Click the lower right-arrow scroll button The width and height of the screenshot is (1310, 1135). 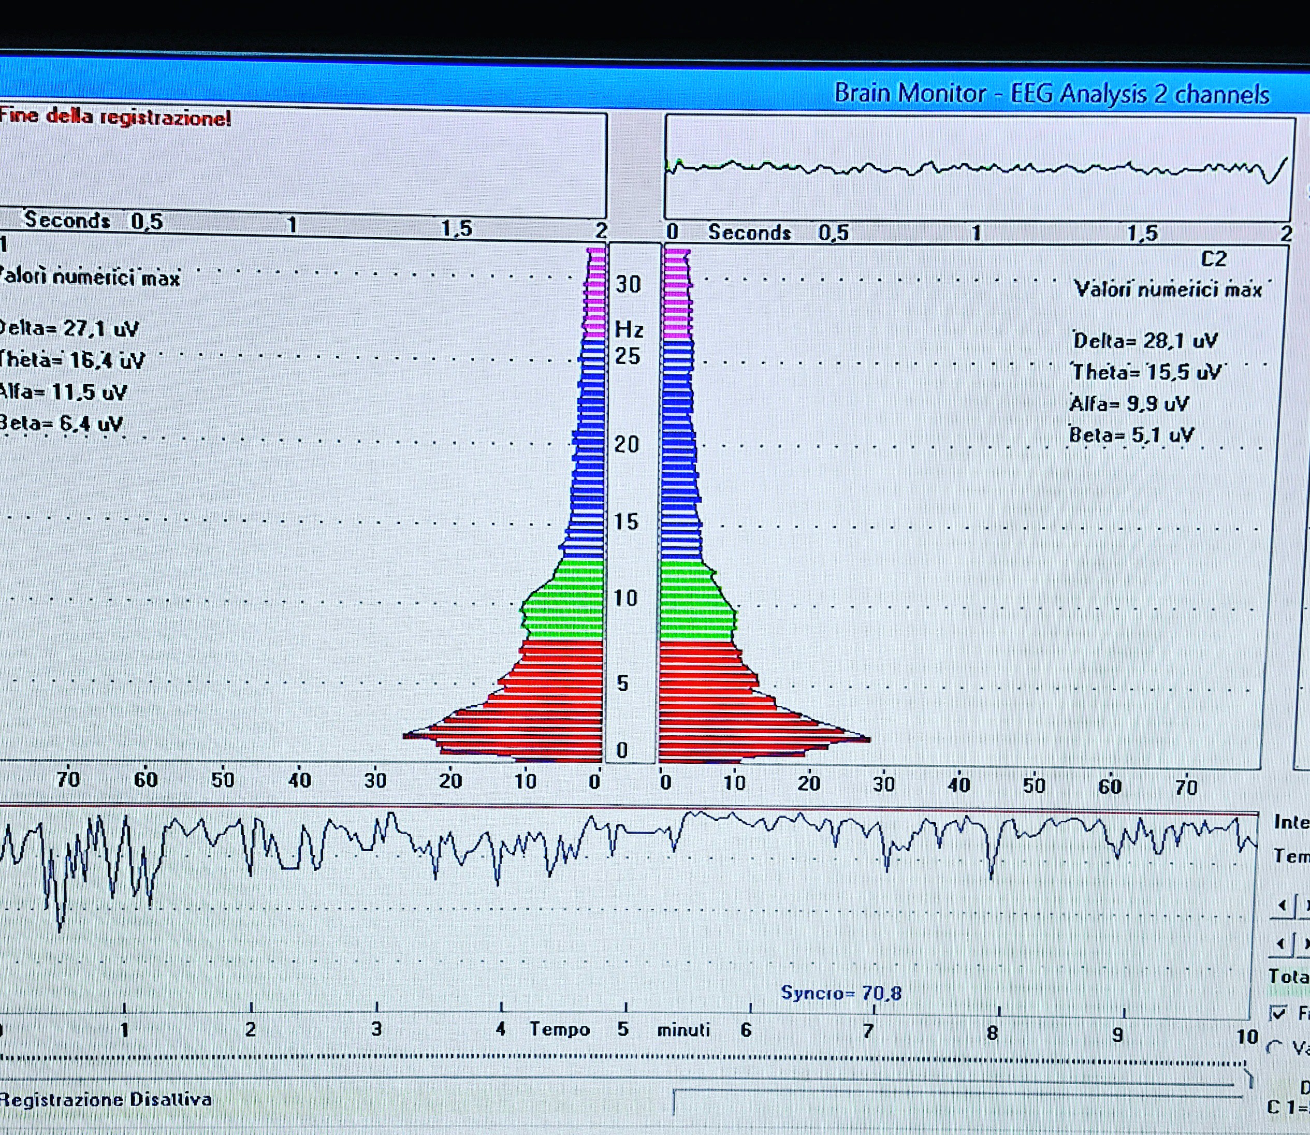(x=1305, y=944)
